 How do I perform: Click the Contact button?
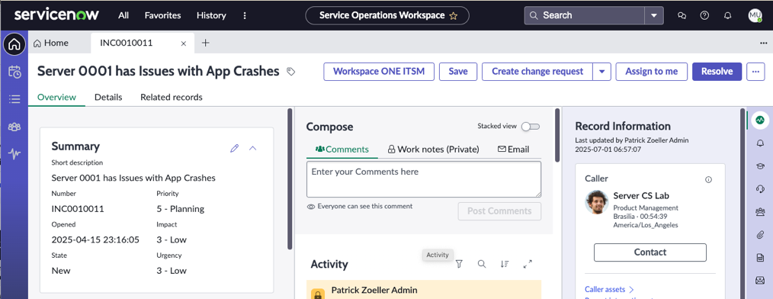pos(650,252)
